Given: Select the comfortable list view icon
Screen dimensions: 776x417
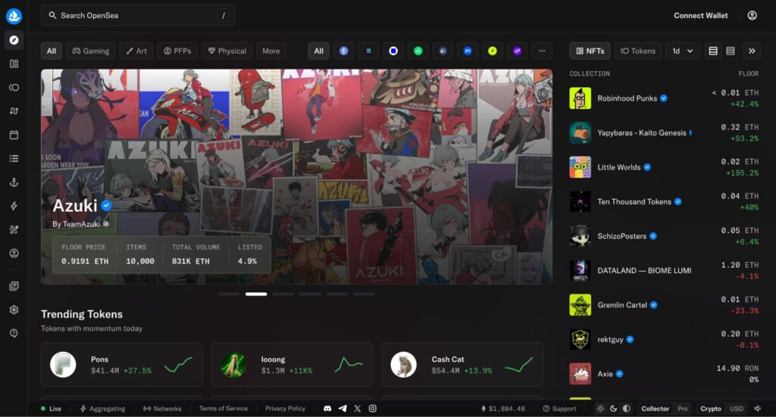Looking at the screenshot, I should [713, 51].
